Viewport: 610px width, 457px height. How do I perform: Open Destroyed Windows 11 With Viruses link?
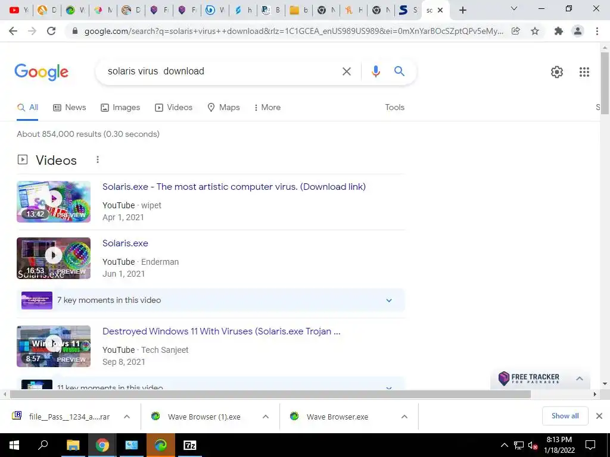pos(222,331)
